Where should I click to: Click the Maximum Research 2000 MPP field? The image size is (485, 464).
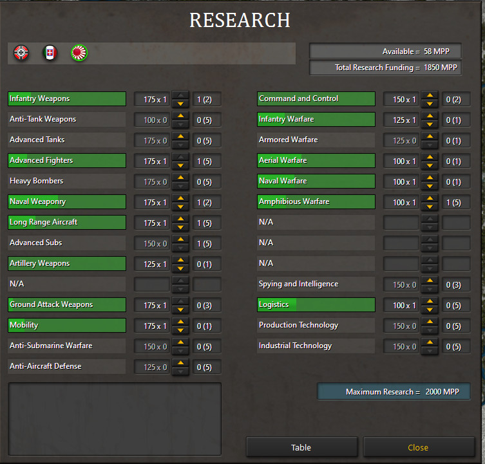(394, 392)
